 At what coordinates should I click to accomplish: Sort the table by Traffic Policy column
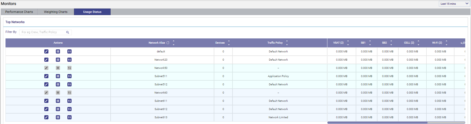tap(287, 43)
